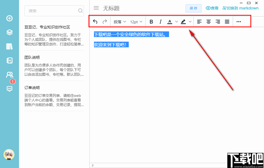Toggle Italic formatting
The image size is (264, 168).
[161, 22]
